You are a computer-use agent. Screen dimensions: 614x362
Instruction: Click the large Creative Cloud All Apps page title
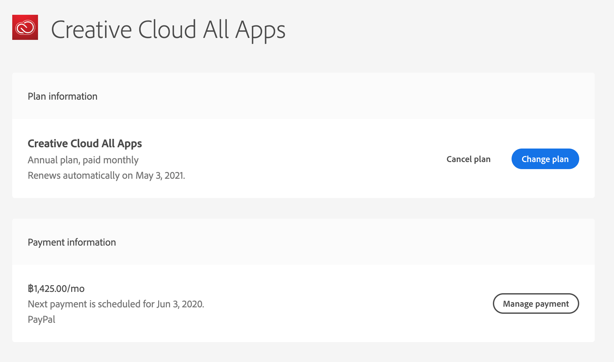tap(168, 30)
